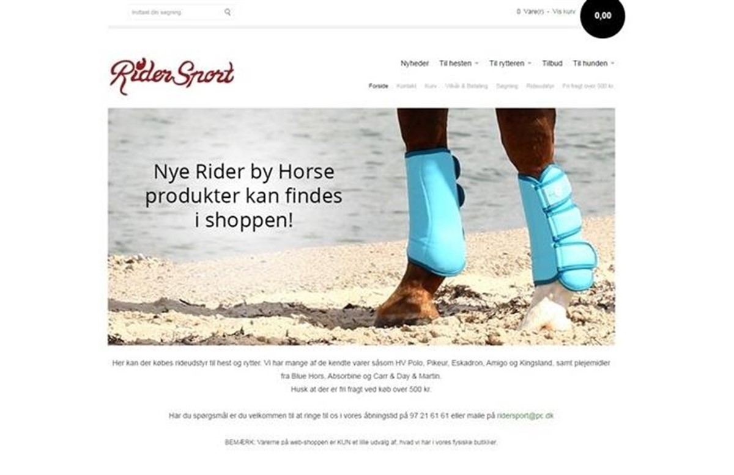
Task: Click the Vis kurv link
Action: [x=563, y=12]
